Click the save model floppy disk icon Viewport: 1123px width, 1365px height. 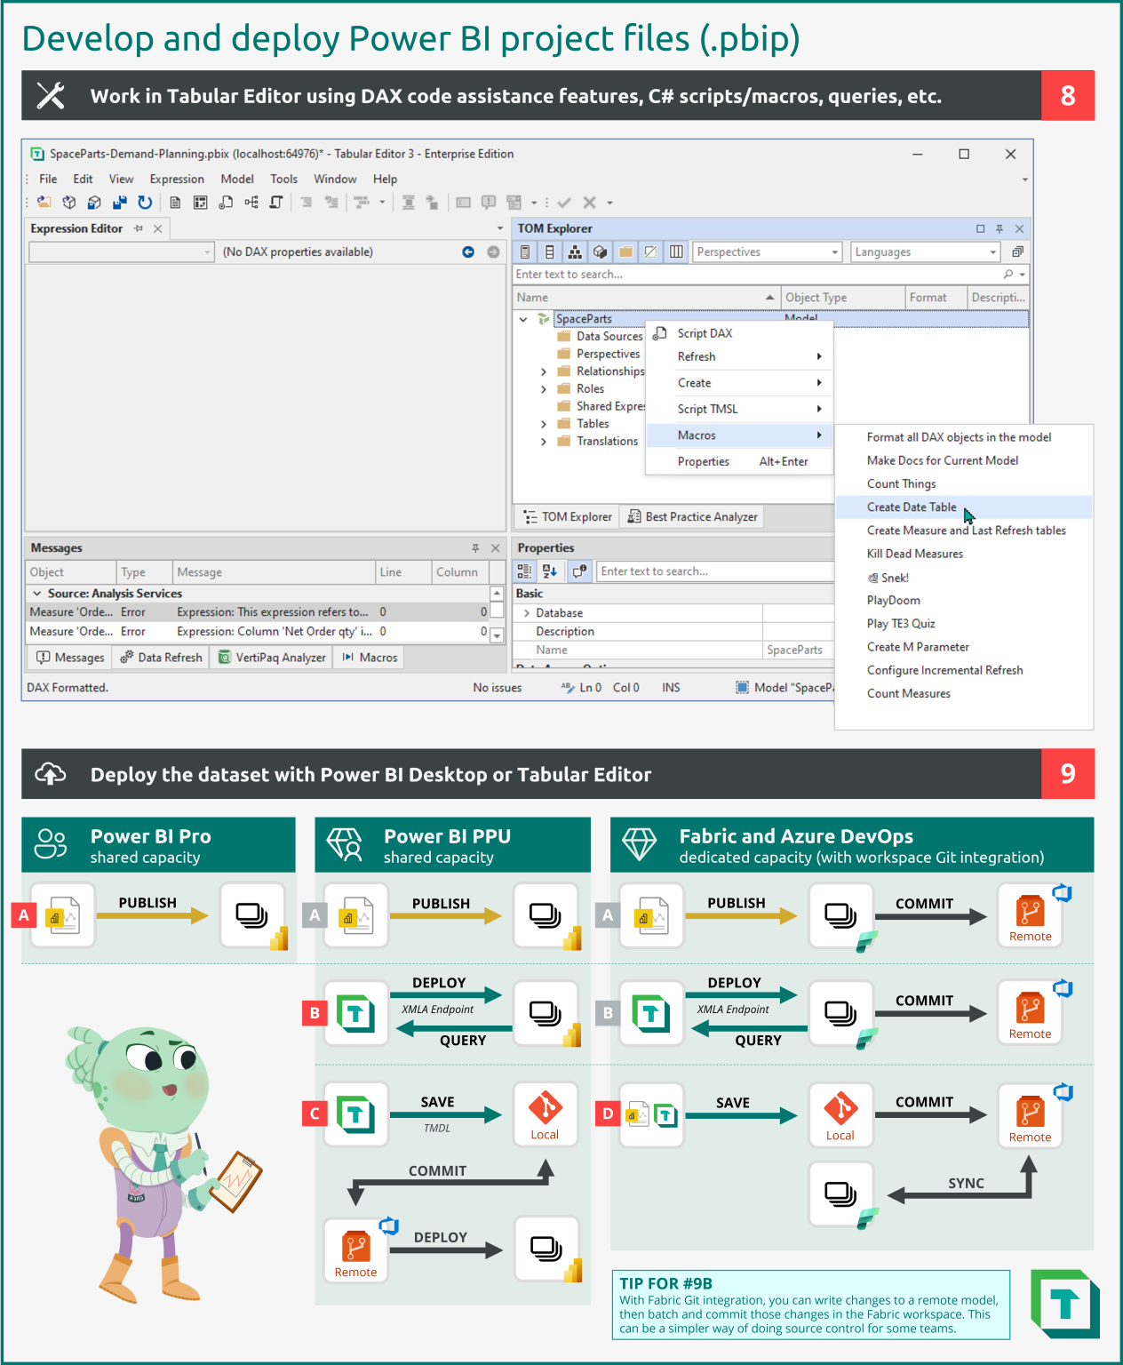pyautogui.click(x=120, y=203)
